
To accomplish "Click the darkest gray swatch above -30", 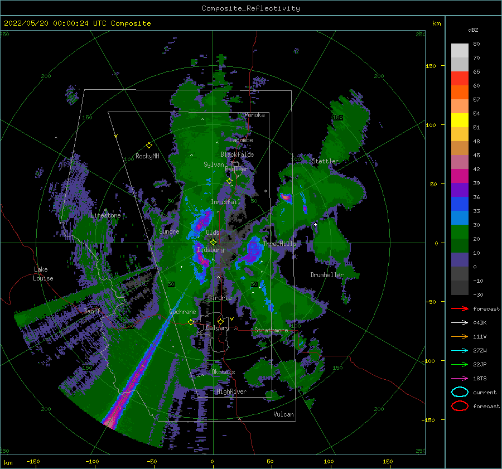I will (460, 288).
